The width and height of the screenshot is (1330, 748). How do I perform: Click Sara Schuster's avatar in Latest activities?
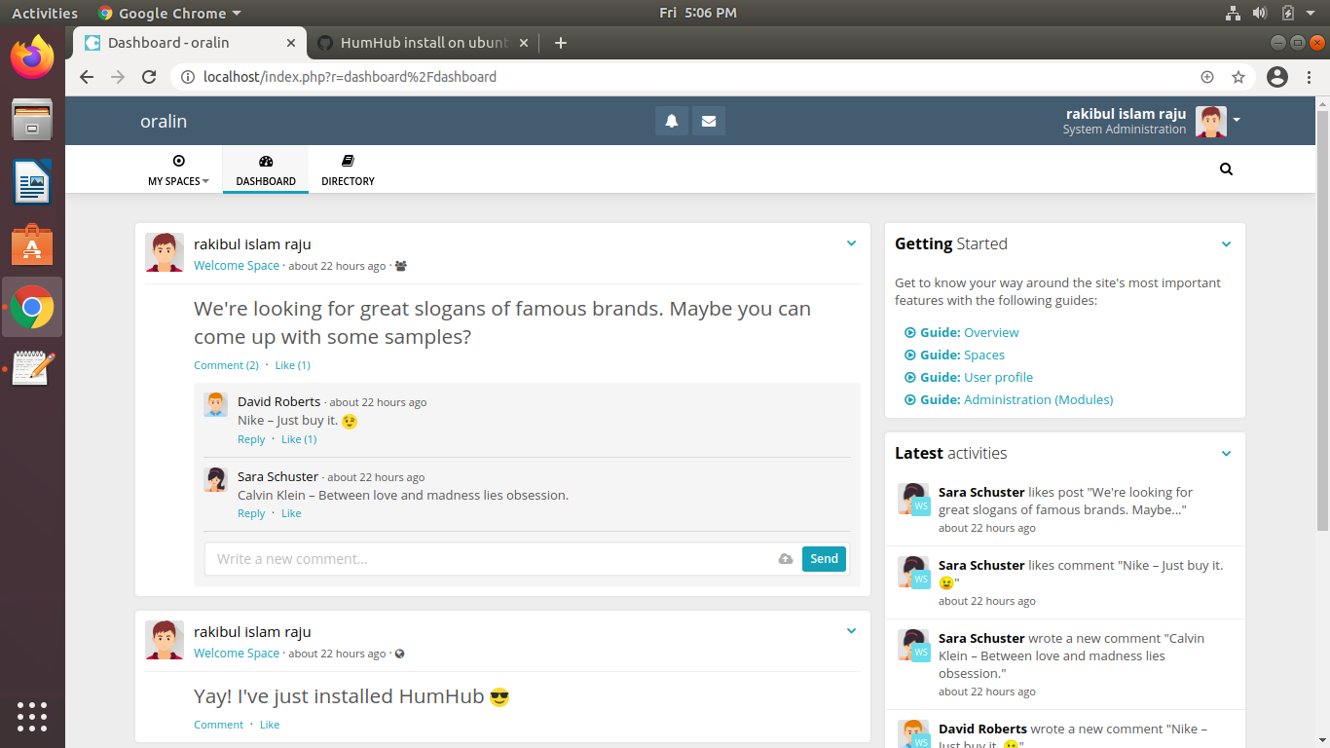[x=912, y=498]
